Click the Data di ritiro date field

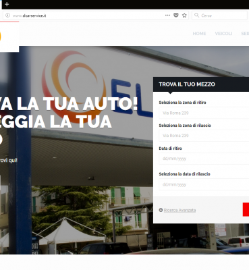coord(204,159)
